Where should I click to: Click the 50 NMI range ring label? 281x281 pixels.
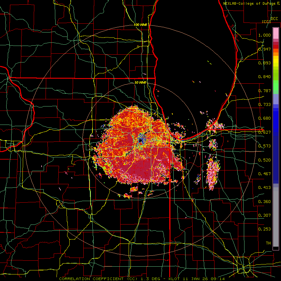coord(140,82)
